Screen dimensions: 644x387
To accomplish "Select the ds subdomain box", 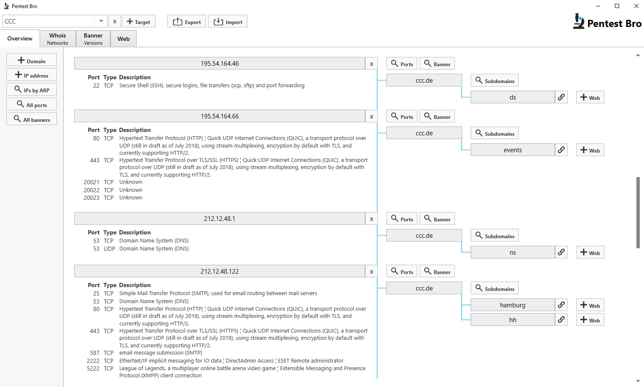I will (x=513, y=97).
